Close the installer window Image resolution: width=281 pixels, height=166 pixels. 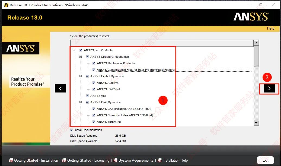pyautogui.click(x=273, y=5)
